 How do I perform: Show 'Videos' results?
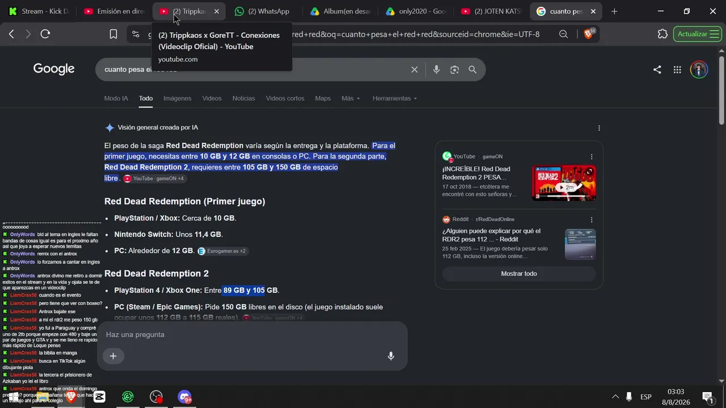[212, 99]
